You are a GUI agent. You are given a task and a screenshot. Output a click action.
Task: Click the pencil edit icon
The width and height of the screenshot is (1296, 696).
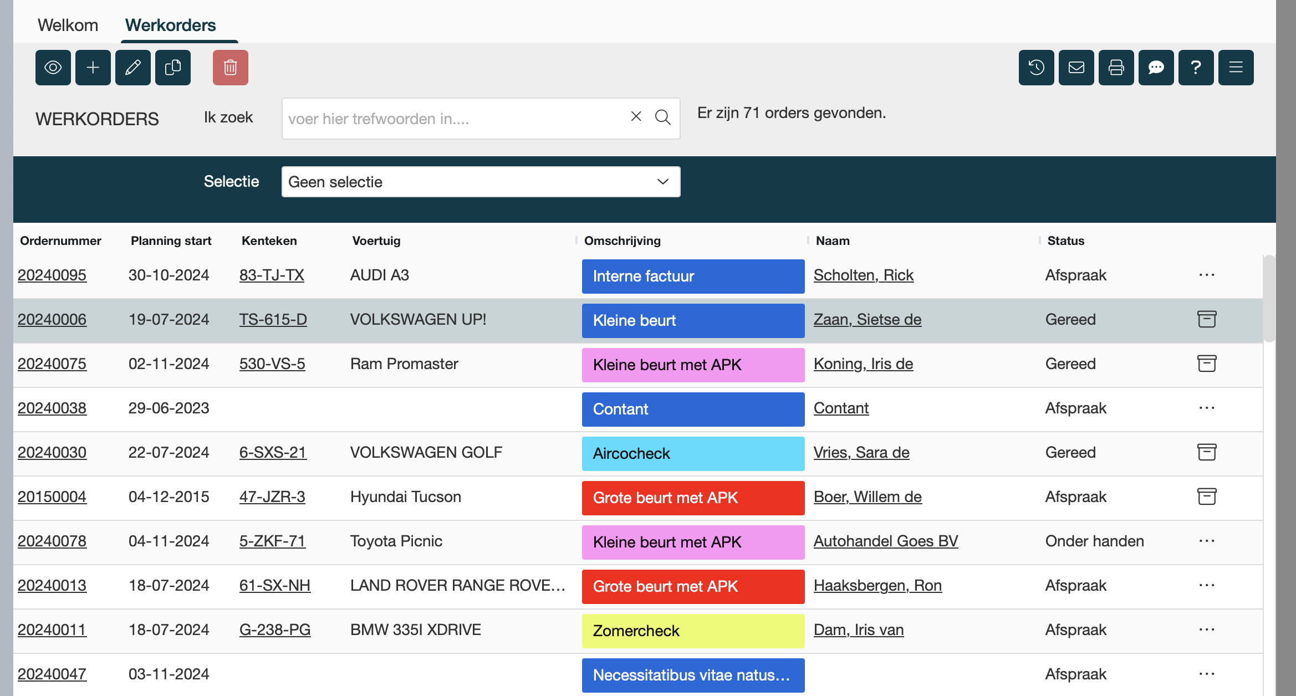pos(133,68)
